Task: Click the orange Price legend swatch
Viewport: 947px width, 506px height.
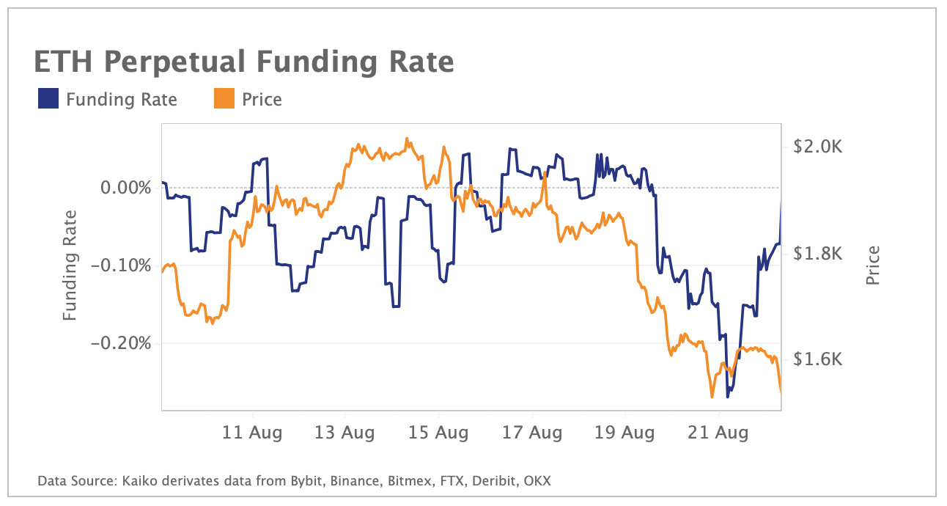Action: coord(224,98)
